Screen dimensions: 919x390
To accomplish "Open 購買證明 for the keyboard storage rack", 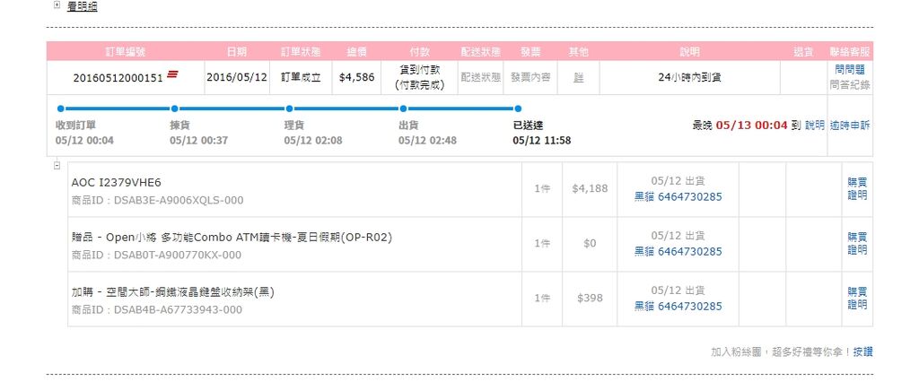I will pos(857,298).
